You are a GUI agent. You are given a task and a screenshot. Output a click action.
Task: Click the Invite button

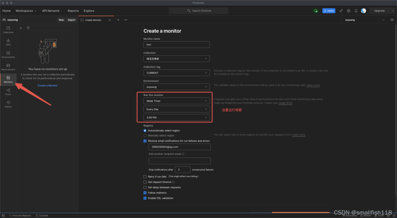point(329,11)
